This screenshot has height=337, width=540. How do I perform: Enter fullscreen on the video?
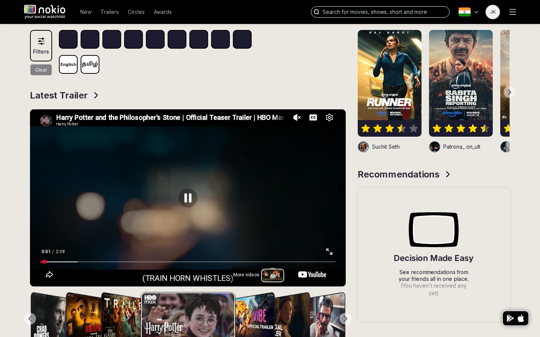(329, 252)
